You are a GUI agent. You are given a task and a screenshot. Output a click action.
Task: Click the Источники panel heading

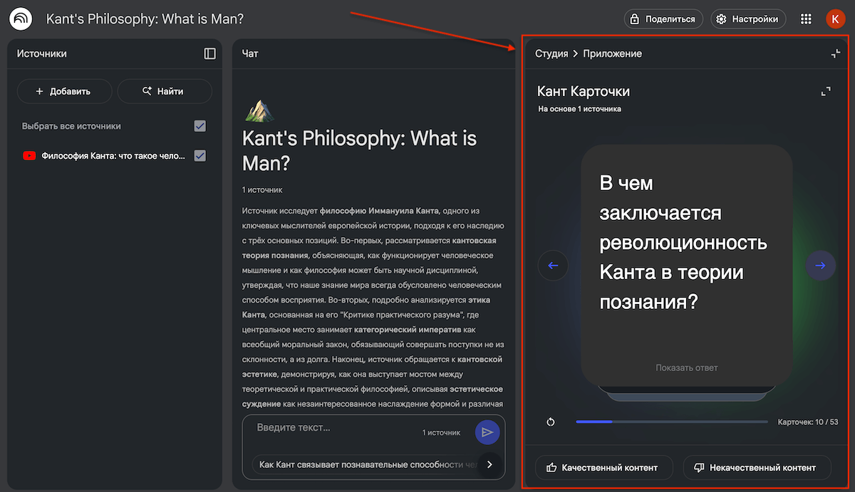pos(42,53)
